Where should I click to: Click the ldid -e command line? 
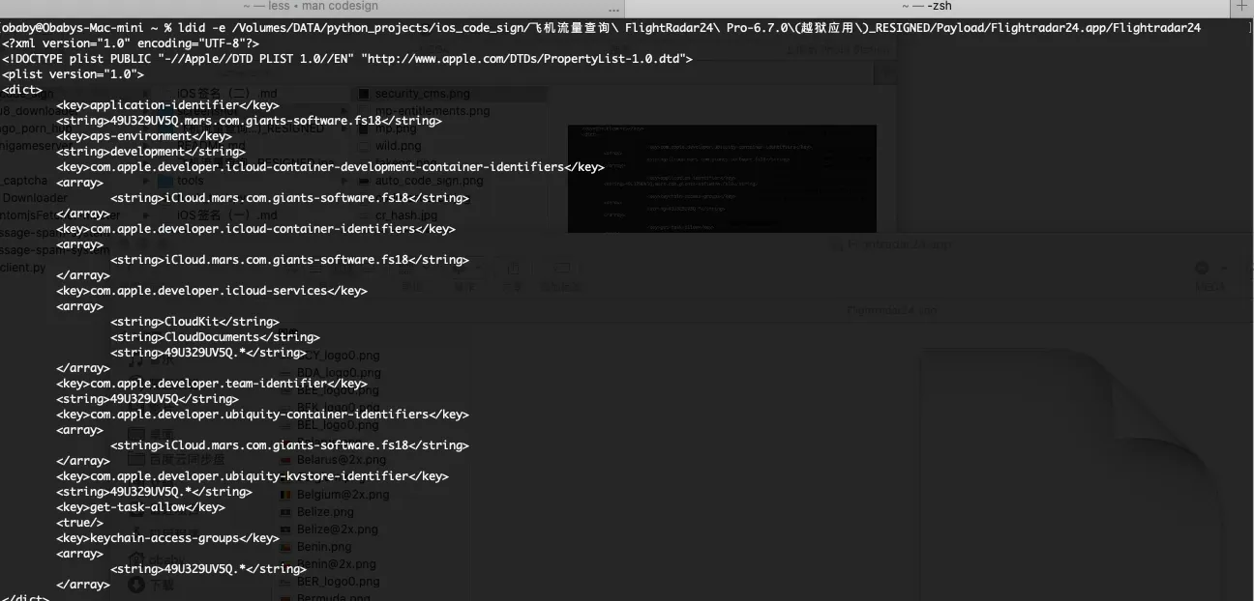pyautogui.click(x=601, y=28)
